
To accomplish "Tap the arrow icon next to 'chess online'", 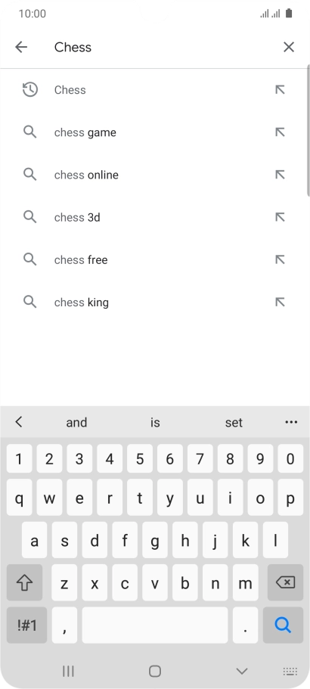I will coord(280,175).
